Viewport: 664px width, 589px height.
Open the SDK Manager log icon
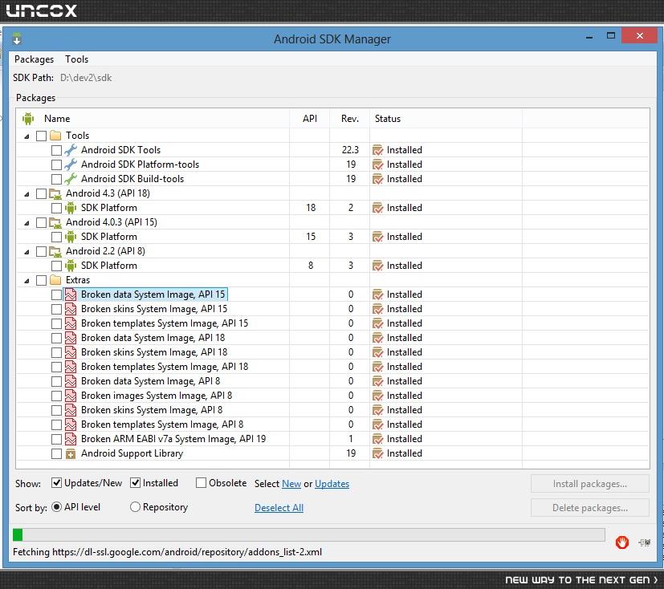[645, 542]
